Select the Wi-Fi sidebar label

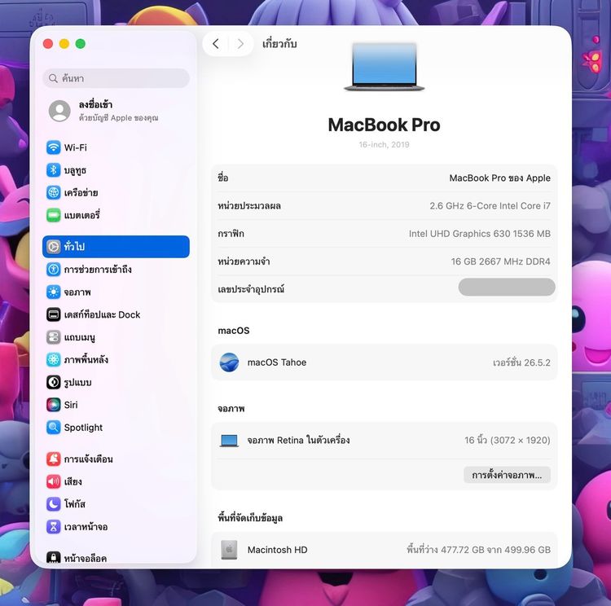coord(76,147)
